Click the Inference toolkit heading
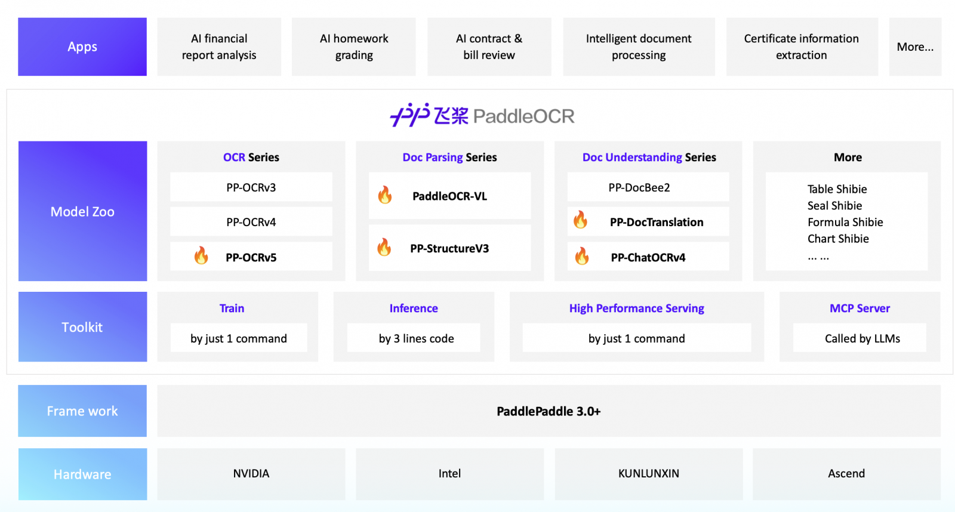The image size is (955, 512). click(x=414, y=309)
